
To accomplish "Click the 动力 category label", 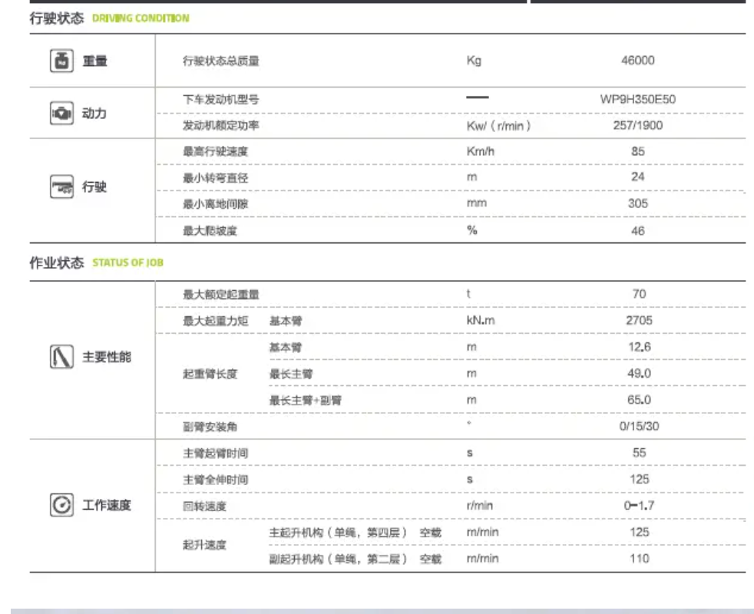I will point(94,114).
